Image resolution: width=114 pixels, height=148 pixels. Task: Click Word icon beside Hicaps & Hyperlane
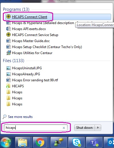pos(8,23)
